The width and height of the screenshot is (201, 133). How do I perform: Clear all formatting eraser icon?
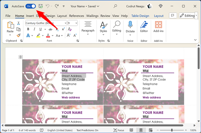click(x=70, y=29)
